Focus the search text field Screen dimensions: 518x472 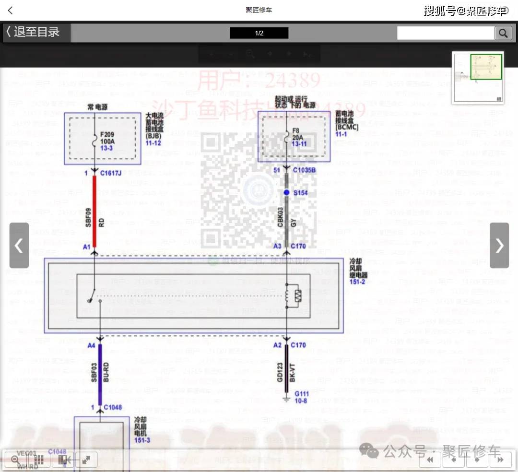click(446, 33)
